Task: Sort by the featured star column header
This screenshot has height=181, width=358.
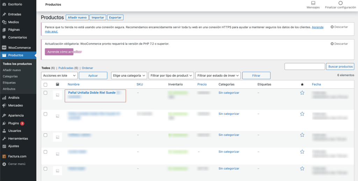Action: (302, 85)
